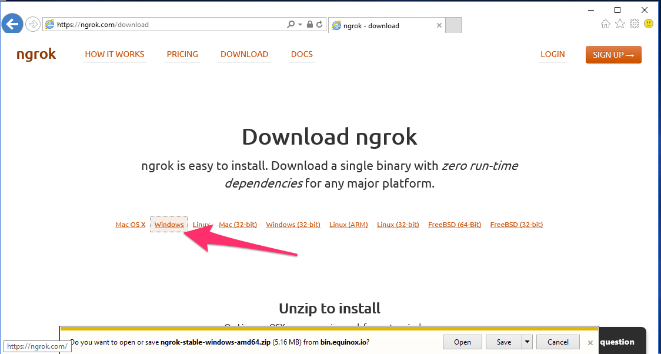Maximize the browser window
Viewport: 661px width, 354px height.
[x=617, y=10]
